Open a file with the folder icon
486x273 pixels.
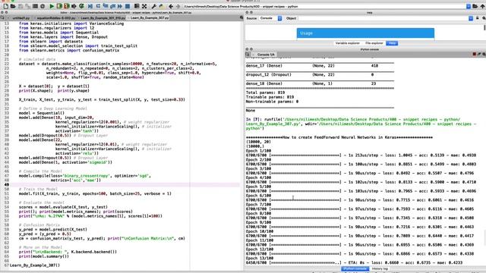coord(13,6)
